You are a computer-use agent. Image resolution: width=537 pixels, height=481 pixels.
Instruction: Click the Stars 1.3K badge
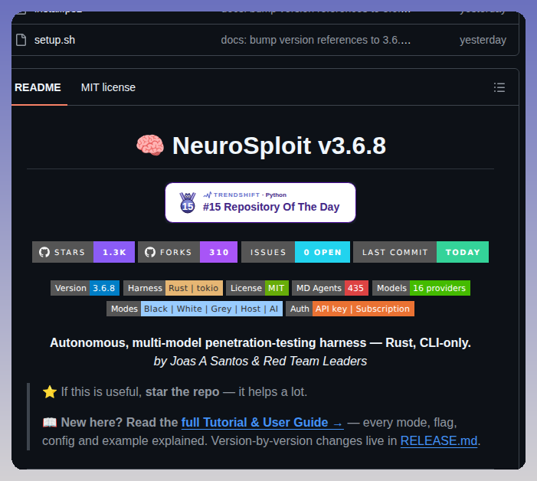click(83, 252)
